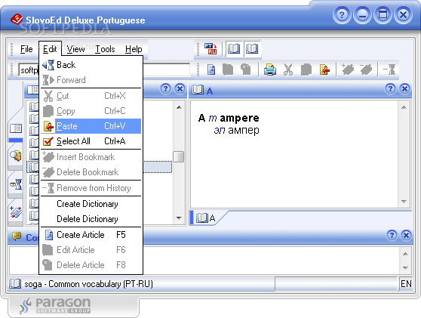Click the article pane scroll down arrow
The height and width of the screenshot is (318, 421).
coord(404,202)
